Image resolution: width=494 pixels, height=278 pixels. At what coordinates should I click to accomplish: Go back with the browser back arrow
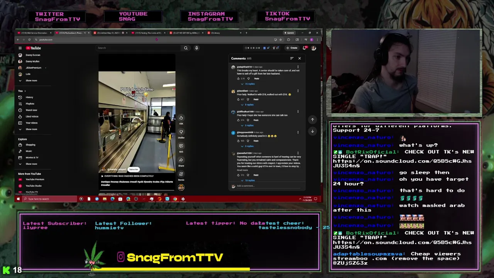18,39
